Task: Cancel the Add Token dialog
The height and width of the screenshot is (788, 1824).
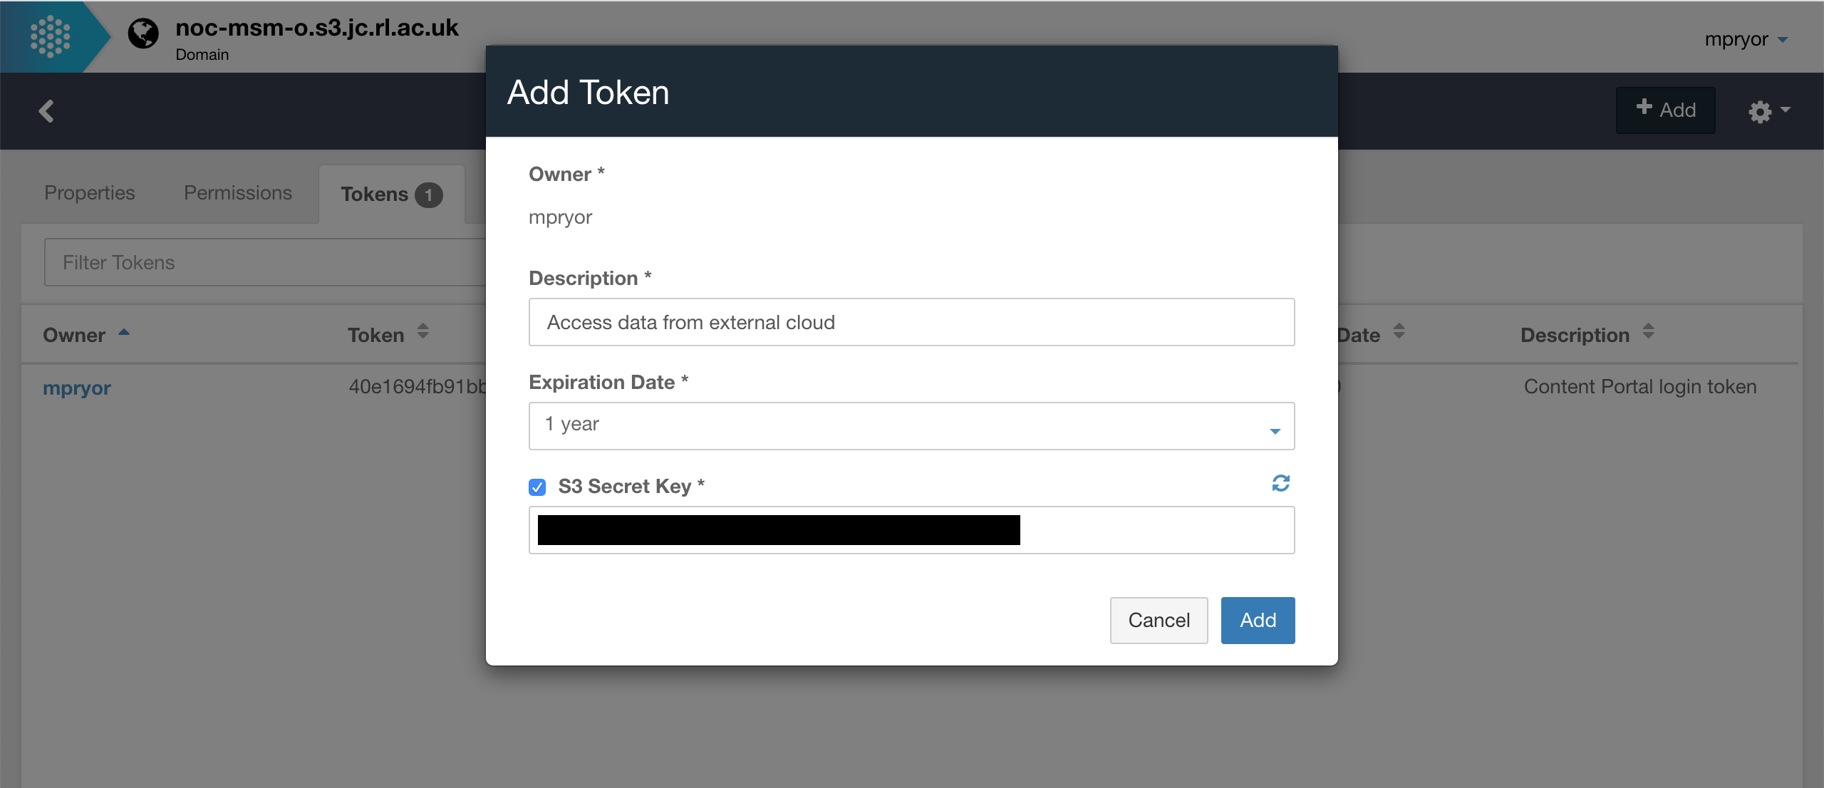Action: (x=1159, y=620)
